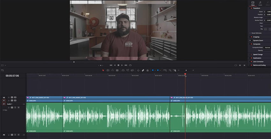
Task: Mute the Audio 1 track
Action: click(19, 108)
